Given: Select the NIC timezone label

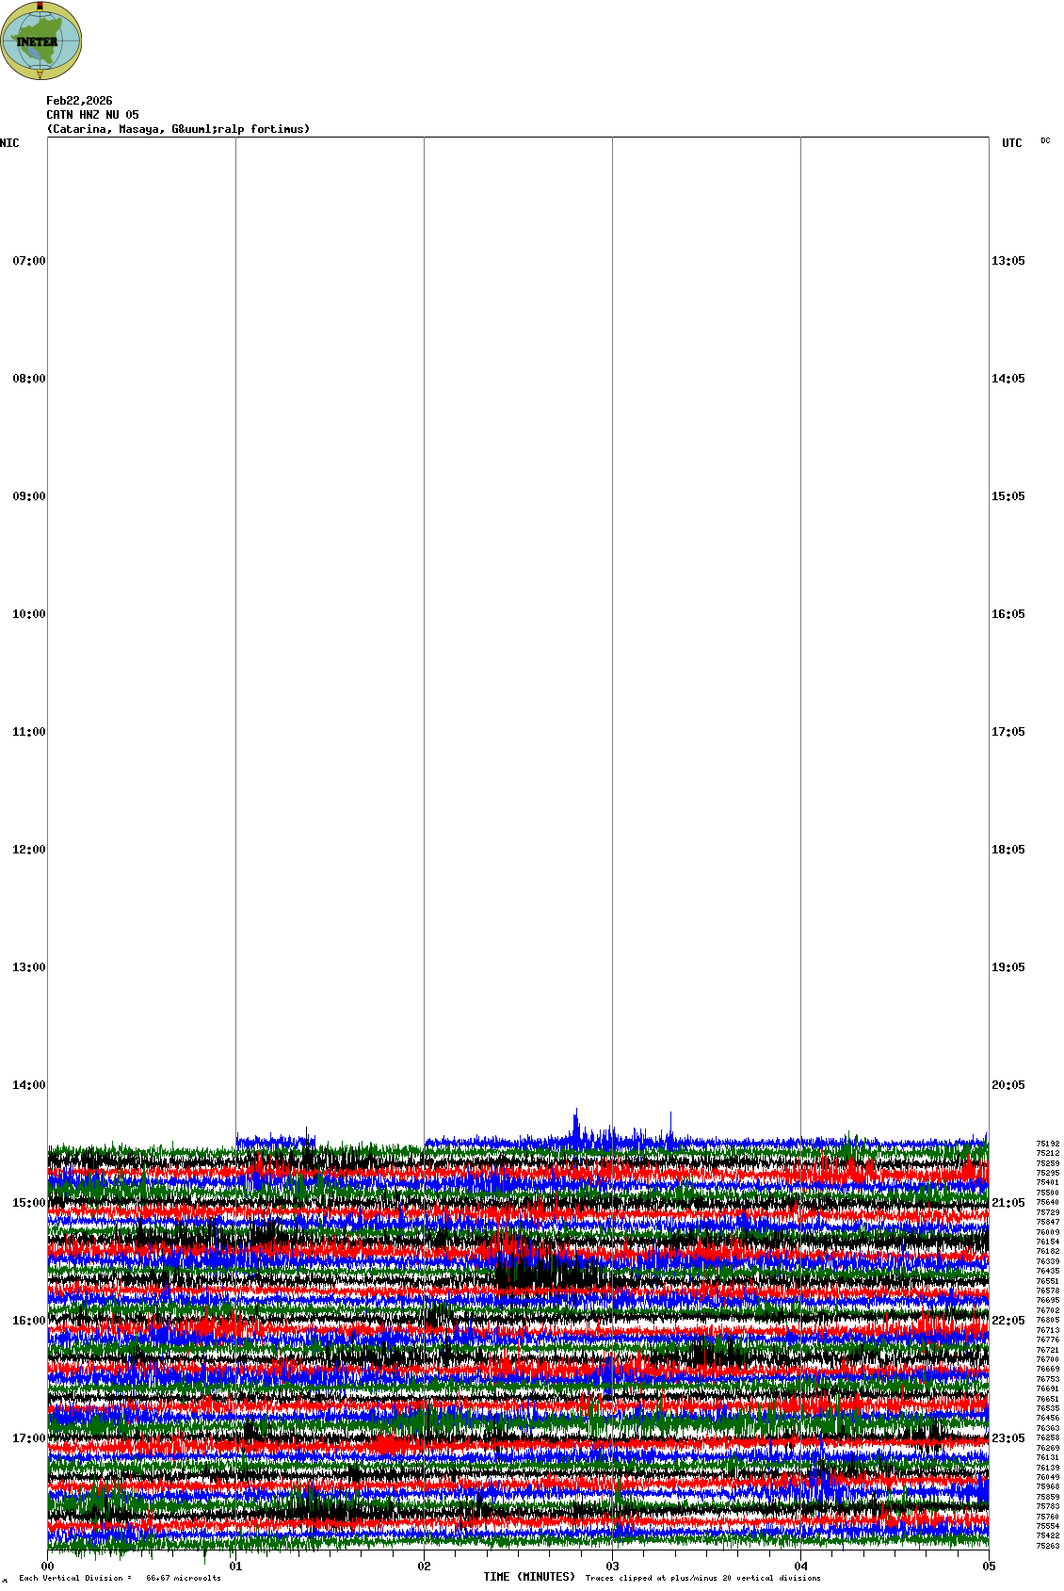Looking at the screenshot, I should point(9,143).
